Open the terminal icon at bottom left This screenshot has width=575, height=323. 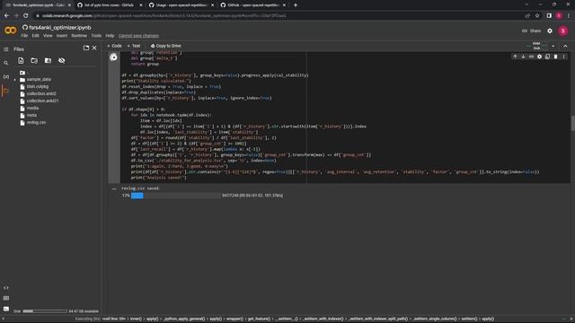[6, 309]
